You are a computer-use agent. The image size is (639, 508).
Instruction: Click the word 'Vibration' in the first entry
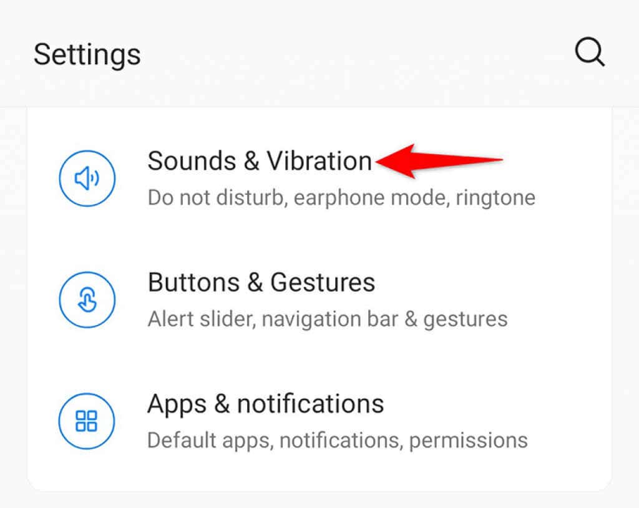[x=319, y=160]
